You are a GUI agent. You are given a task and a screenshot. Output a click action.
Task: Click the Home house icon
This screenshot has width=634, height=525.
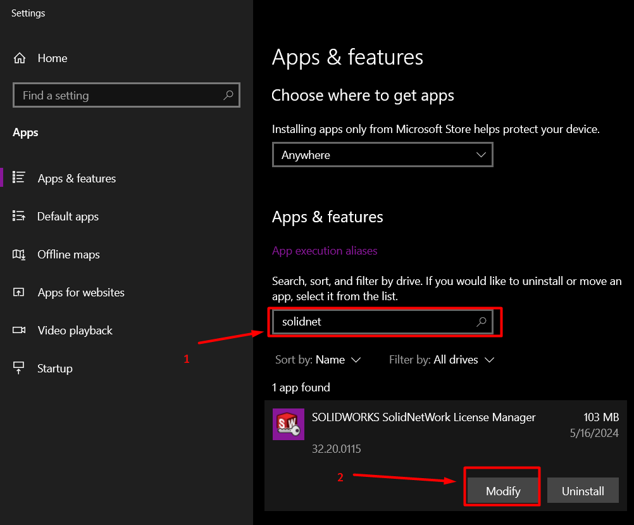(x=19, y=58)
